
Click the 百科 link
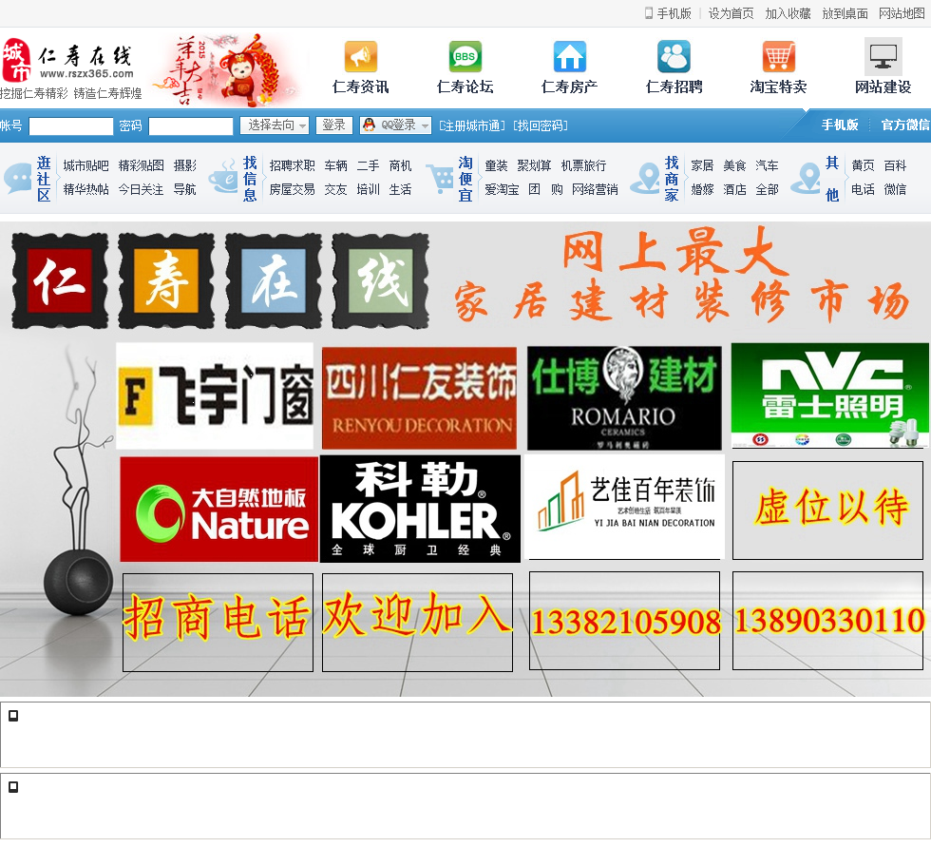(x=895, y=165)
